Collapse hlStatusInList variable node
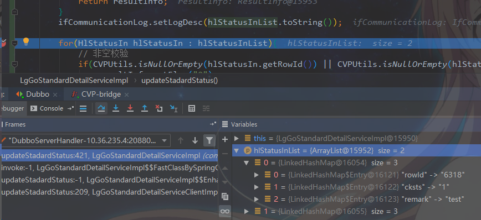This screenshot has width=481, height=220. pos(237,150)
